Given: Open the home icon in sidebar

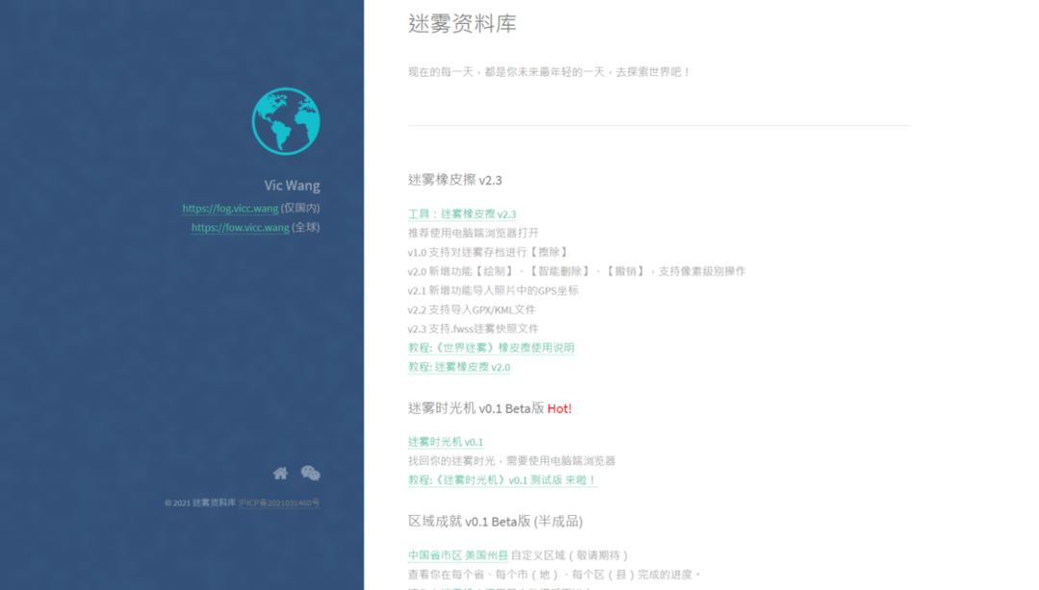Looking at the screenshot, I should click(280, 473).
